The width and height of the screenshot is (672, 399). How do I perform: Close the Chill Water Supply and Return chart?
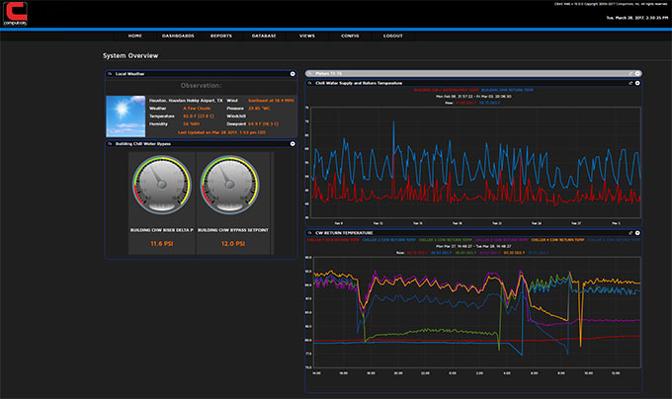[x=638, y=84]
